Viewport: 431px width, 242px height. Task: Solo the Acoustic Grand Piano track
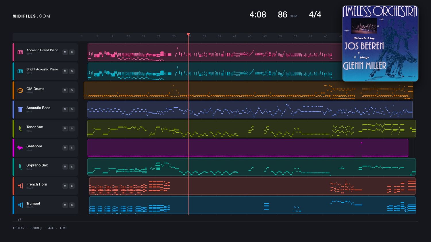72,52
